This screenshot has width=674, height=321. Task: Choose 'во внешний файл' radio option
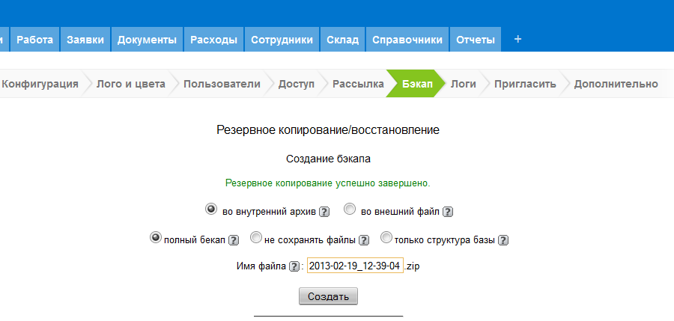point(350,209)
